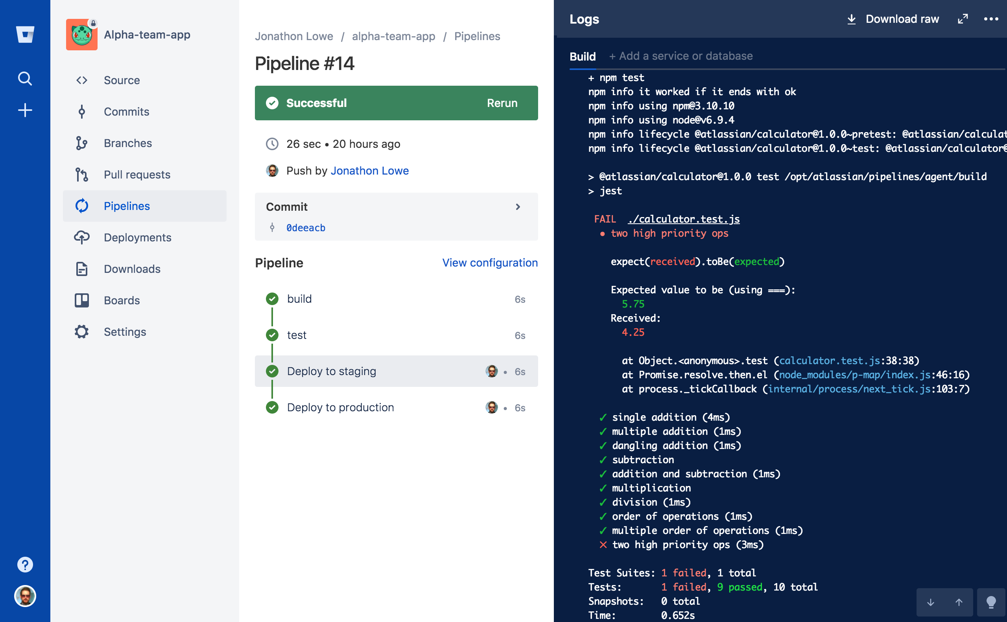Image resolution: width=1007 pixels, height=622 pixels.
Task: Toggle the successful test step indicator
Action: point(273,334)
